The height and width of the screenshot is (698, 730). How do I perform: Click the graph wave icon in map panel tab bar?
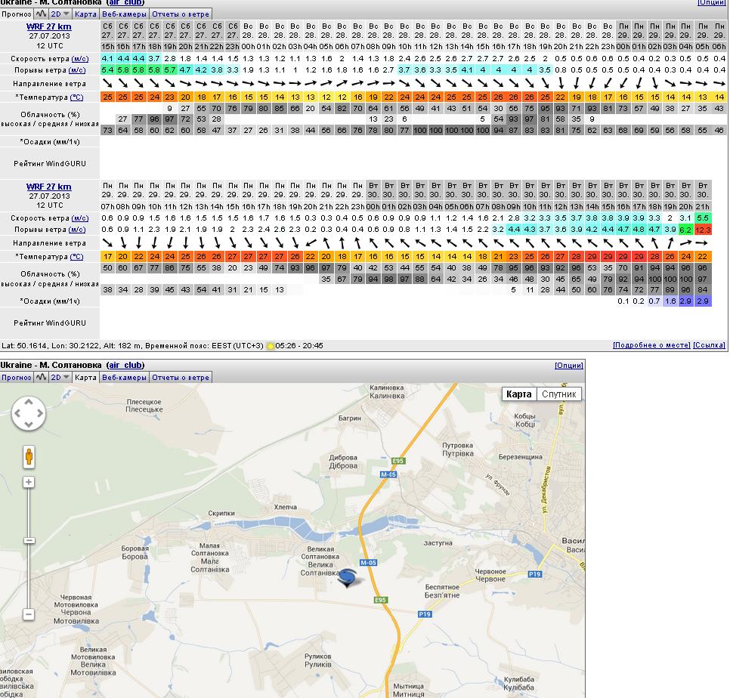pos(41,377)
